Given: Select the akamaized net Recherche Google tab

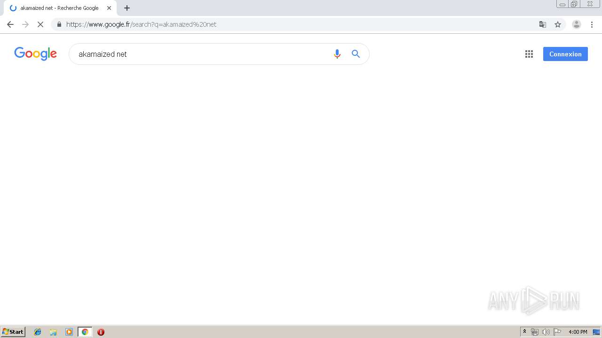Looking at the screenshot, I should 59,8.
